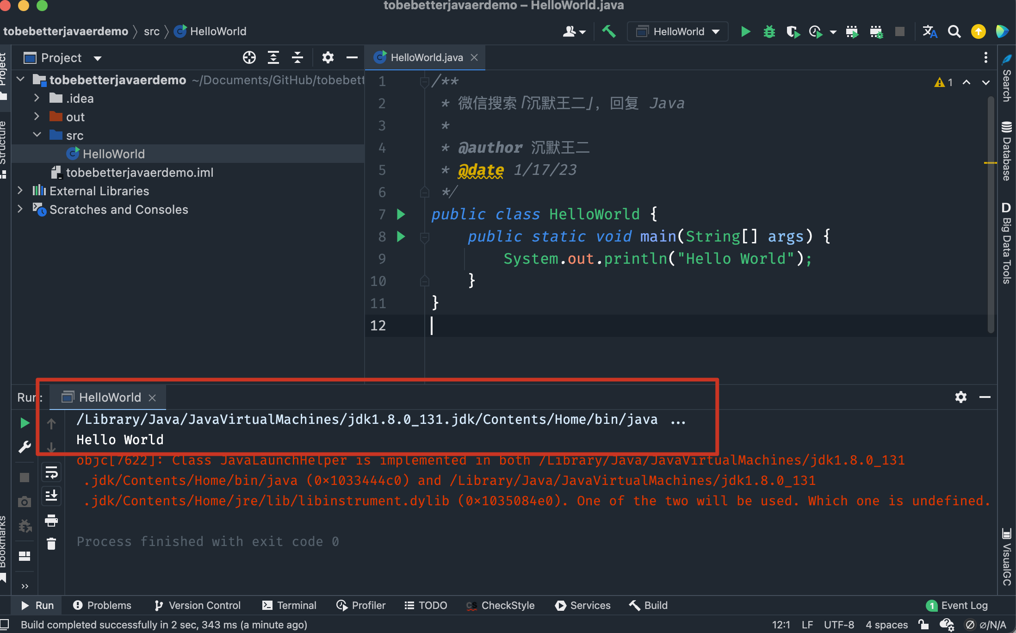Click the Coverage run icon in toolbar
1016x633 pixels.
pos(793,31)
